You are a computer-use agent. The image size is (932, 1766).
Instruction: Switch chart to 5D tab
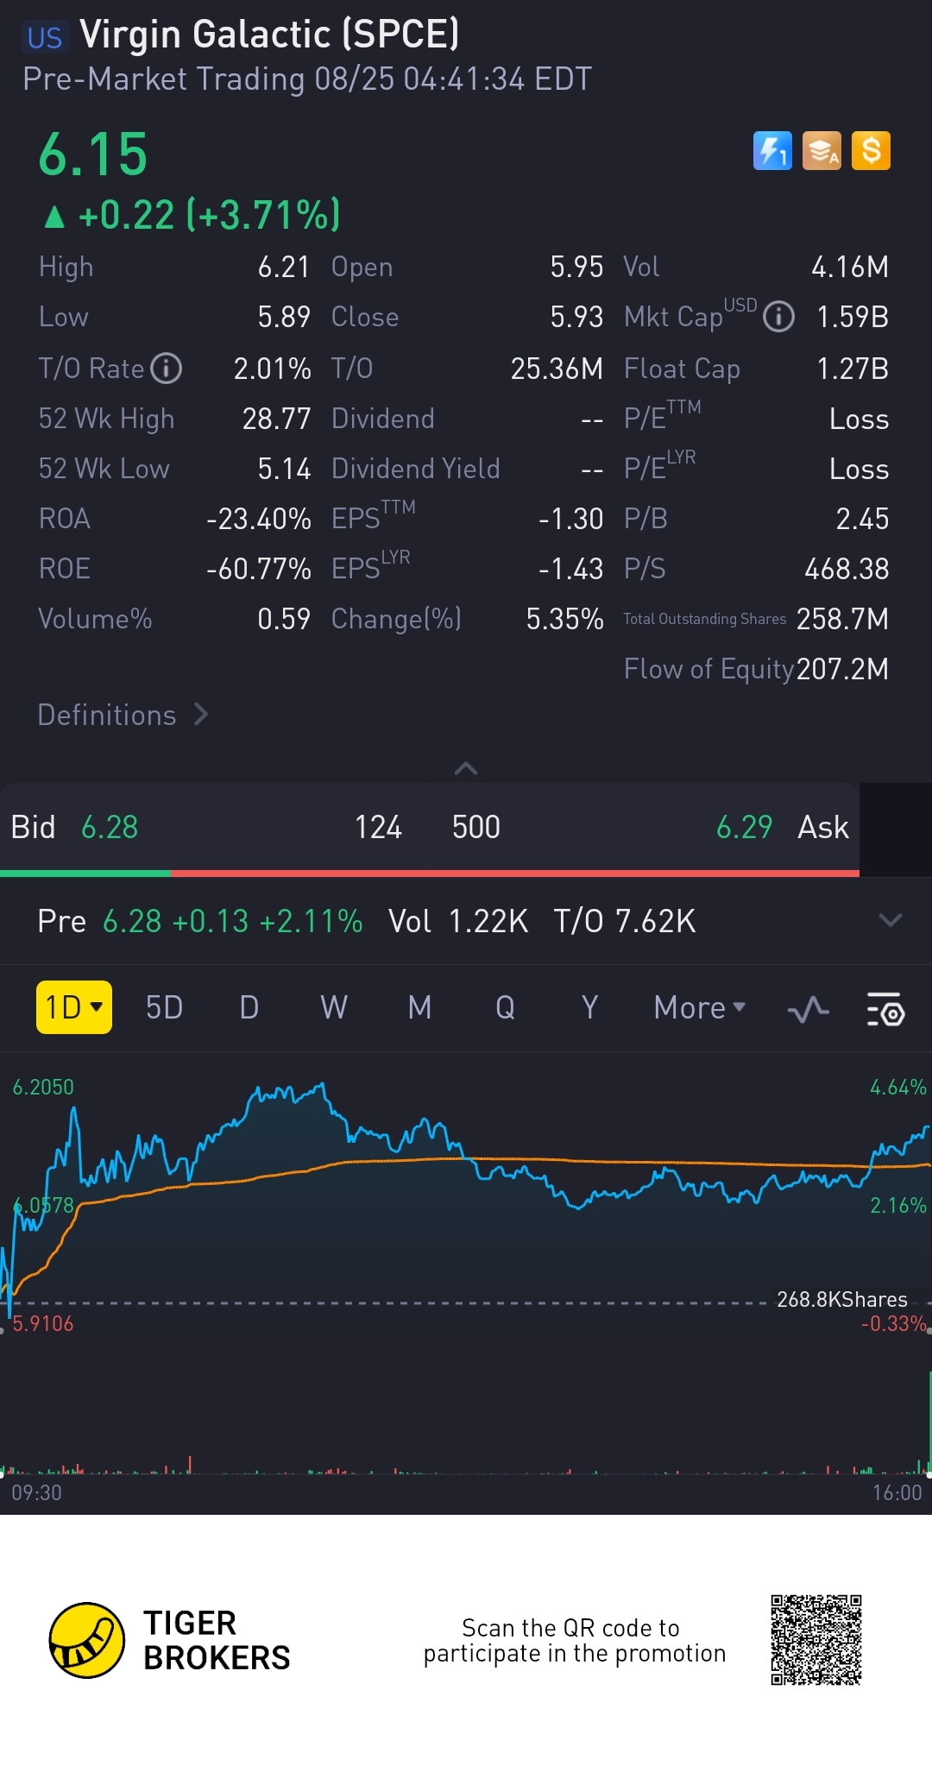[164, 1007]
